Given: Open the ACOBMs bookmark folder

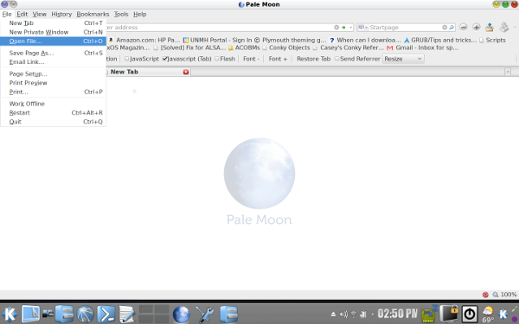Looking at the screenshot, I should (244, 48).
